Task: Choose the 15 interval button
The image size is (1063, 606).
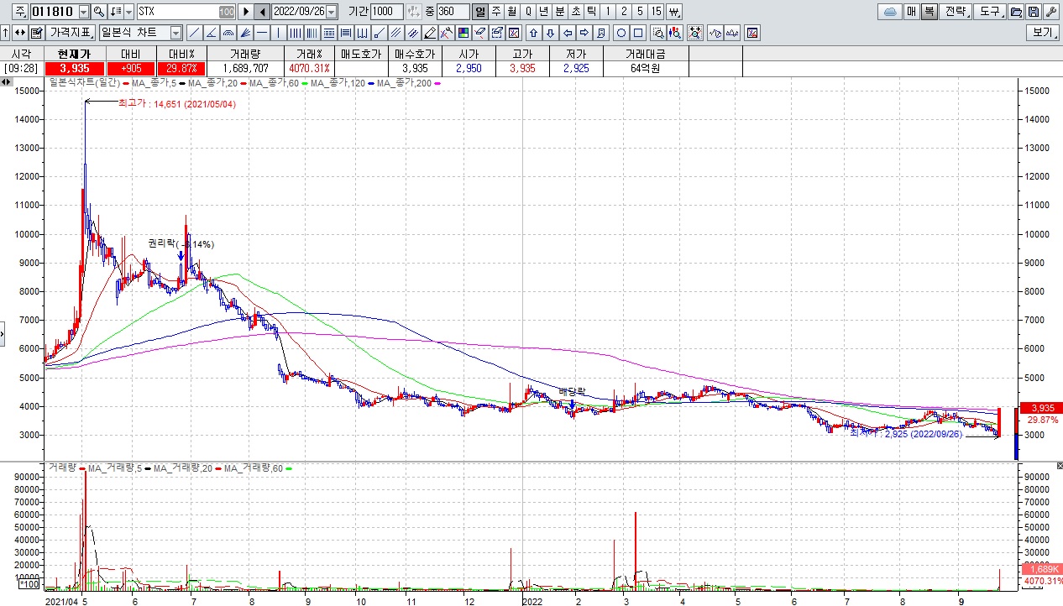Action: pyautogui.click(x=656, y=12)
